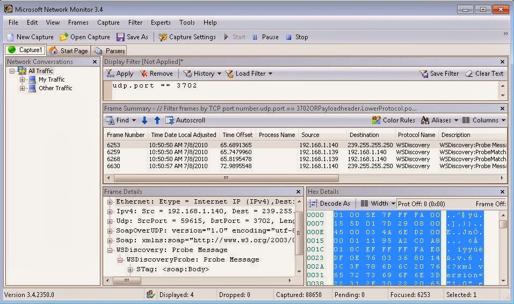Click the New Capture toolbar icon

coord(11,37)
